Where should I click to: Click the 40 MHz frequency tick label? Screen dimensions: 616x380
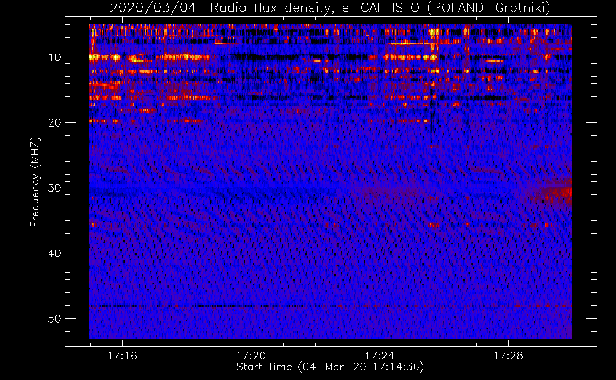coord(55,253)
